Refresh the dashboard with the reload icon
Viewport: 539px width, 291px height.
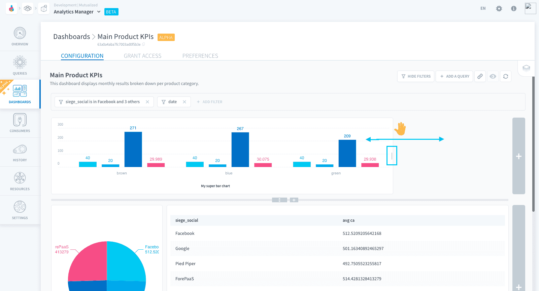point(506,76)
